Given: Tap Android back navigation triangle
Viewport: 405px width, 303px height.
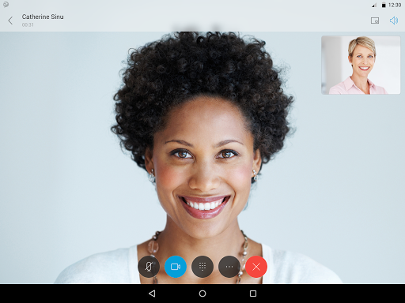Looking at the screenshot, I should pyautogui.click(x=152, y=294).
